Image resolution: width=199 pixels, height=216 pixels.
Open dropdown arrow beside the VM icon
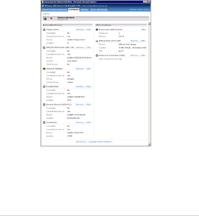click(x=48, y=18)
